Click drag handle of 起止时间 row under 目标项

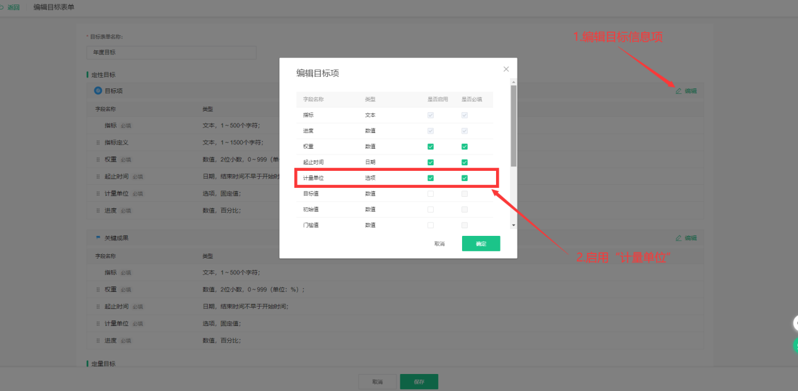pos(98,177)
